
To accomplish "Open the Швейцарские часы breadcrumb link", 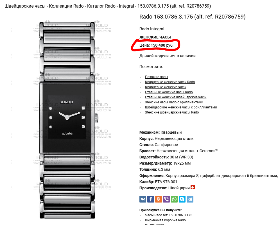I will click(x=25, y=6).
